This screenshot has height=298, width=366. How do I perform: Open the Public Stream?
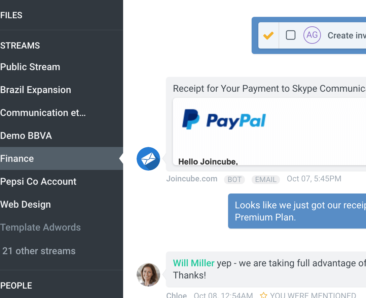pyautogui.click(x=30, y=67)
